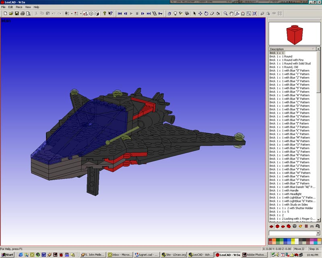Viewport: 322px width, 258px height.
Task: Click the Save file toolbar icon
Action: 17,13
